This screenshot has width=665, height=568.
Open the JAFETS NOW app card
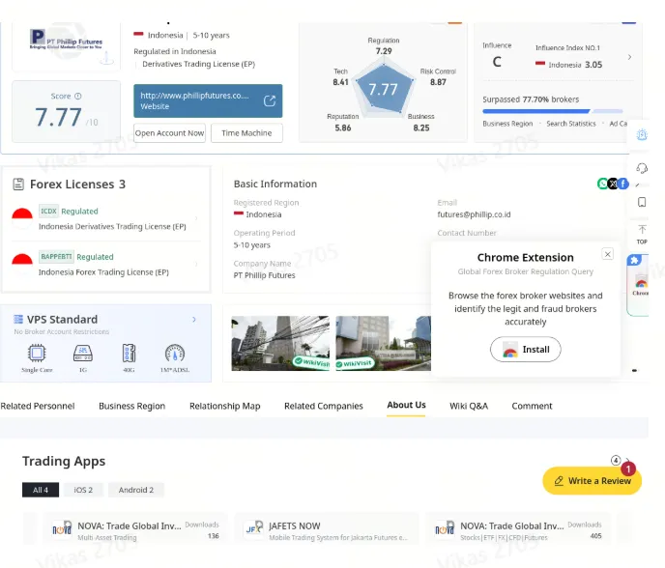coord(326,529)
